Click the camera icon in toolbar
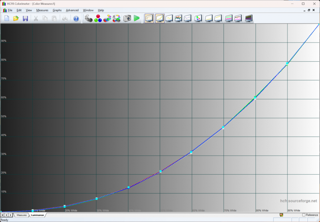320x222 pixels. (127, 18)
